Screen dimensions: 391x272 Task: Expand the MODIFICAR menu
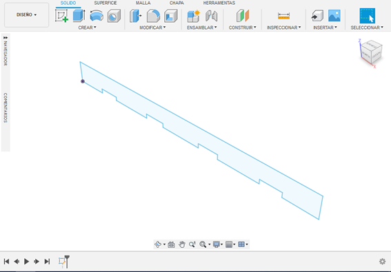[152, 28]
